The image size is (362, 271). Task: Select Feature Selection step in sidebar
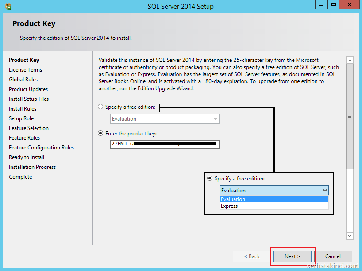(x=29, y=128)
